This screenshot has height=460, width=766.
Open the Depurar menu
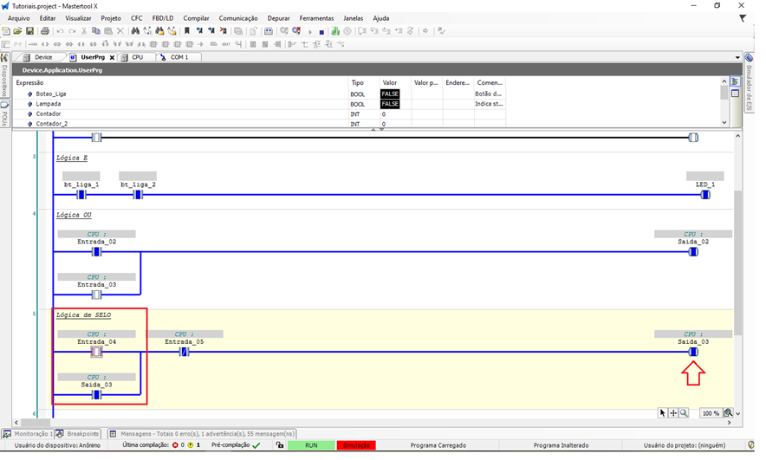[278, 18]
